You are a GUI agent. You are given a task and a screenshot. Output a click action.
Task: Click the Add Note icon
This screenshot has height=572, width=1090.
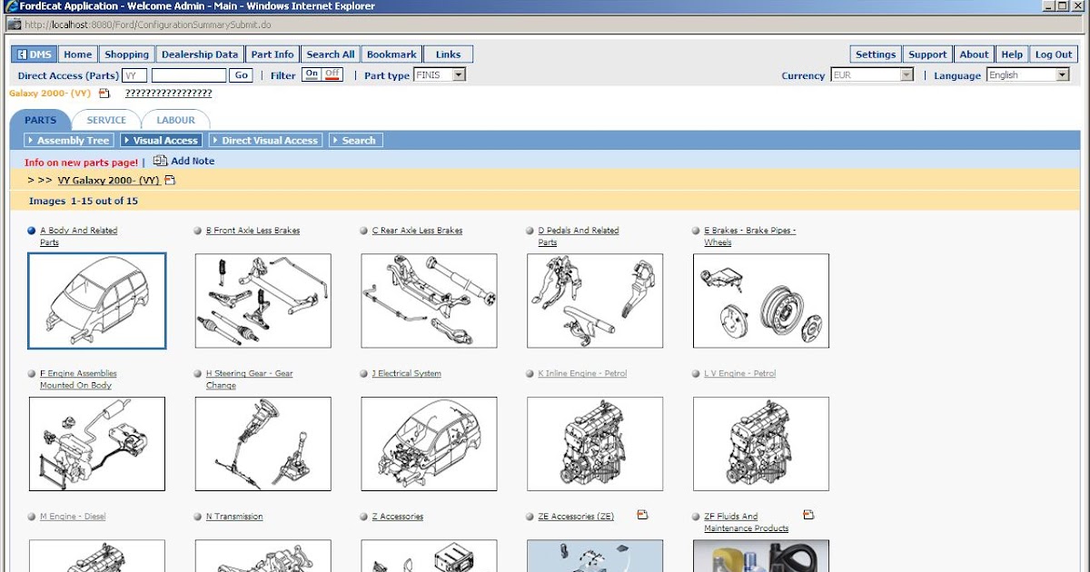pos(160,161)
